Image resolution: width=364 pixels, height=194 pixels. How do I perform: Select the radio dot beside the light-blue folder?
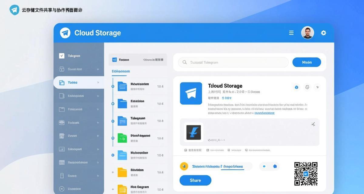113,155
